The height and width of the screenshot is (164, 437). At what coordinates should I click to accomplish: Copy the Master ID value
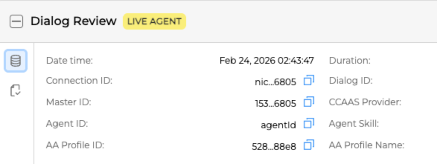[x=309, y=102]
